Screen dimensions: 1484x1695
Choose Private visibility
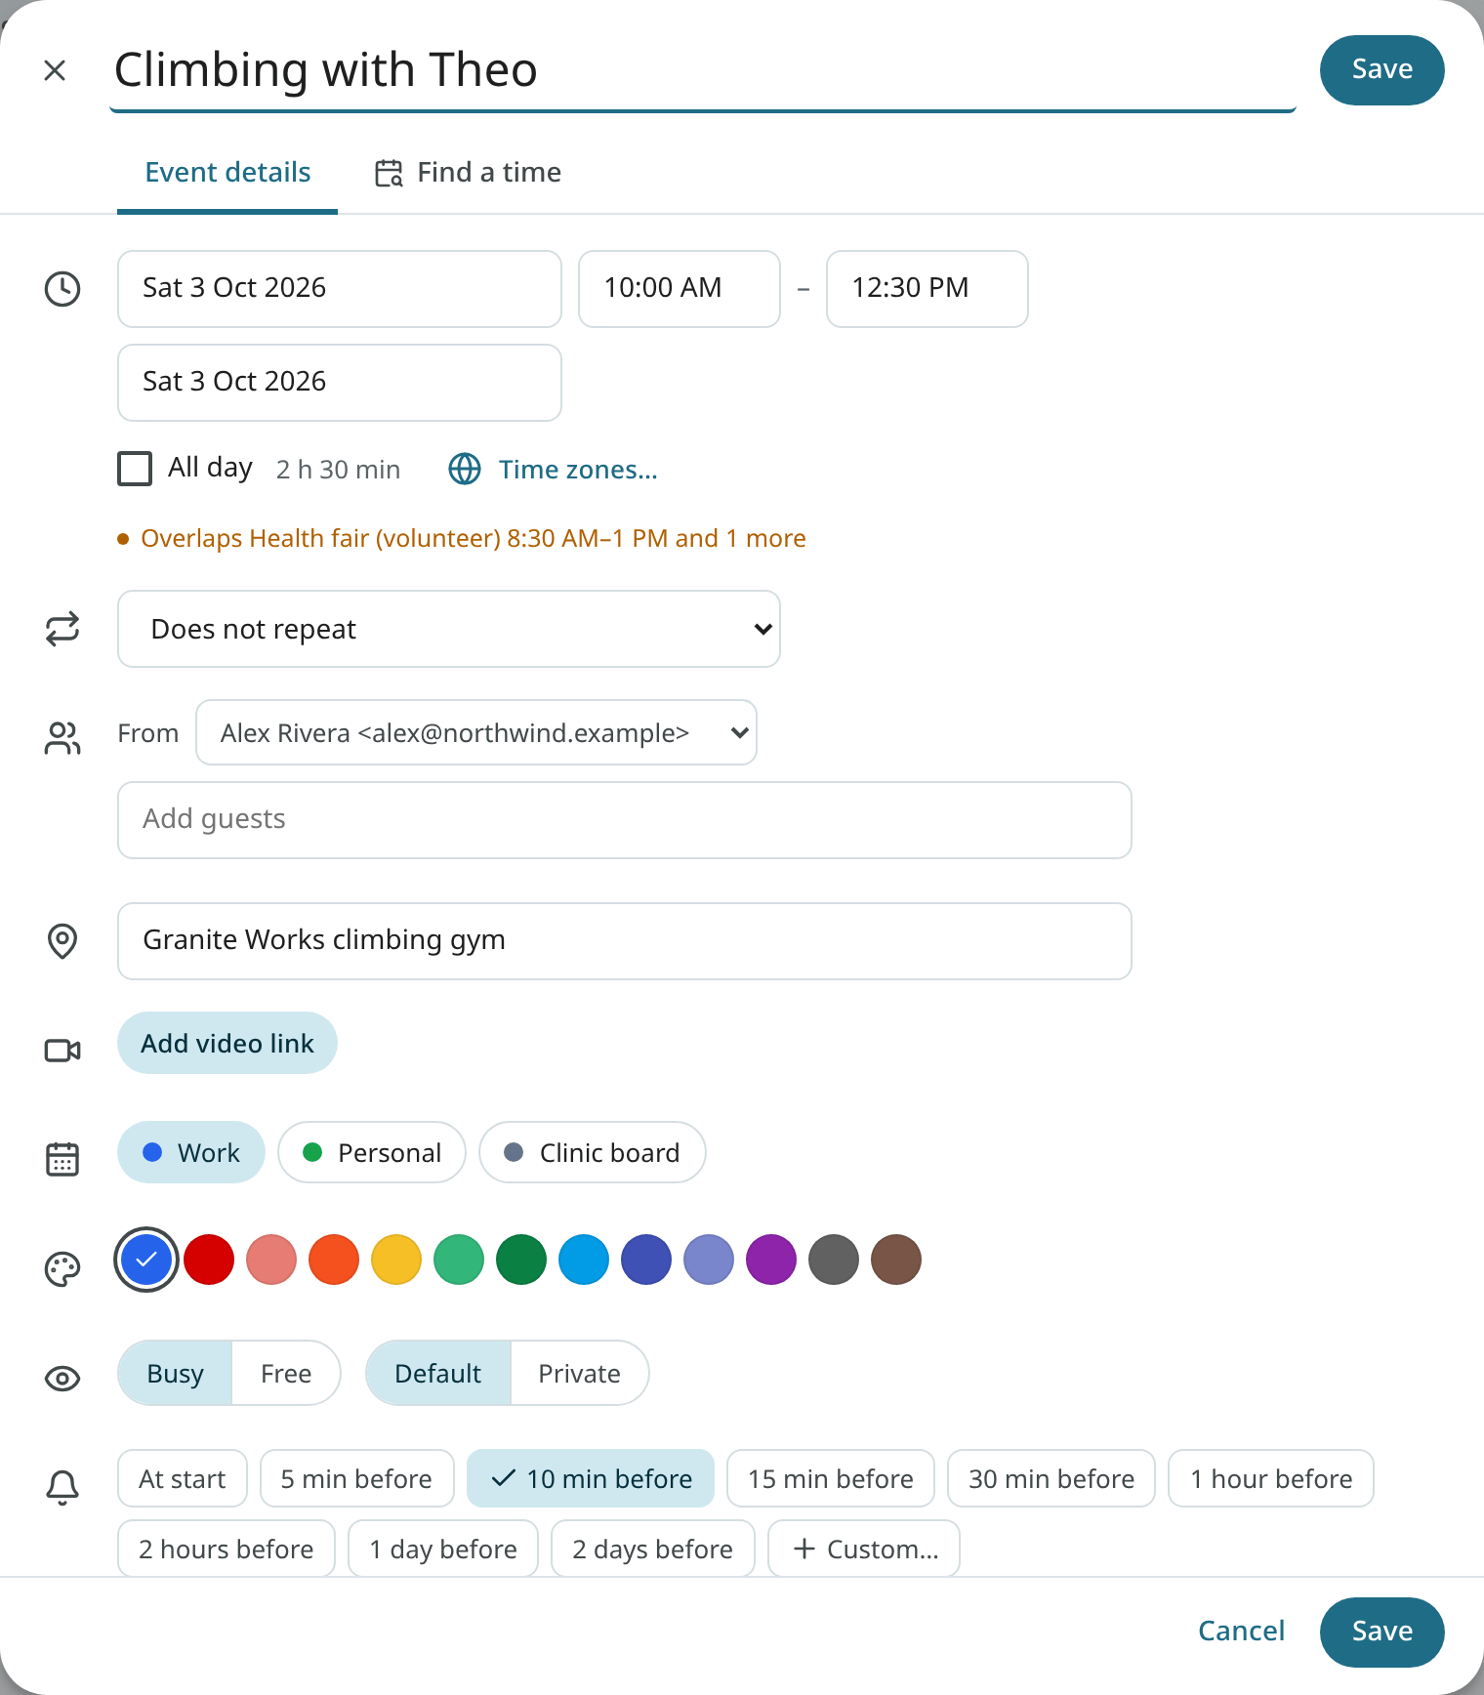(580, 1373)
